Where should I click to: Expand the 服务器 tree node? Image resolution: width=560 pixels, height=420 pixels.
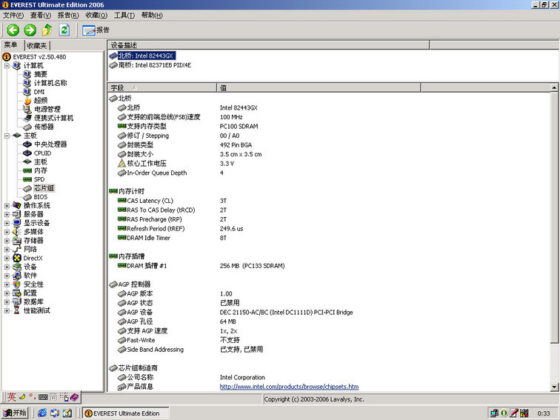point(7,214)
